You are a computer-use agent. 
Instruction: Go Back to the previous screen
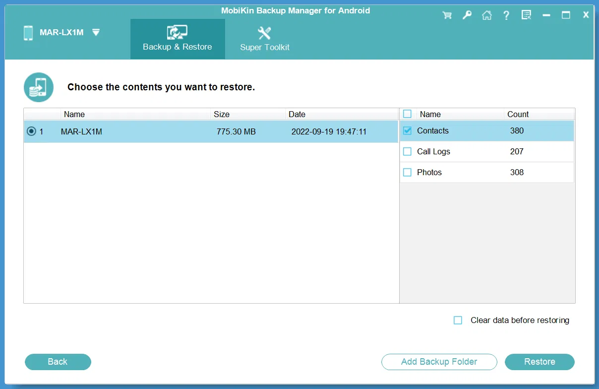[x=58, y=362]
